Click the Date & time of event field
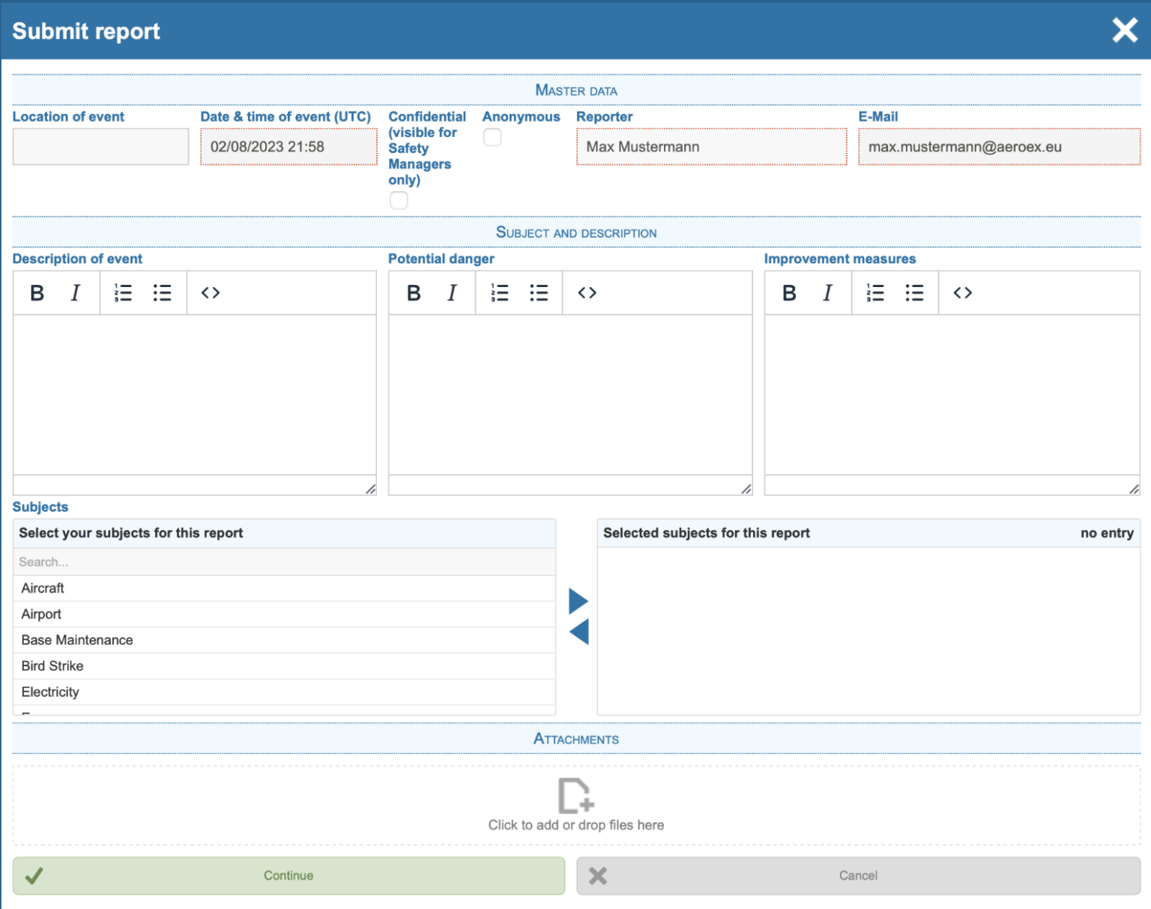 click(288, 146)
